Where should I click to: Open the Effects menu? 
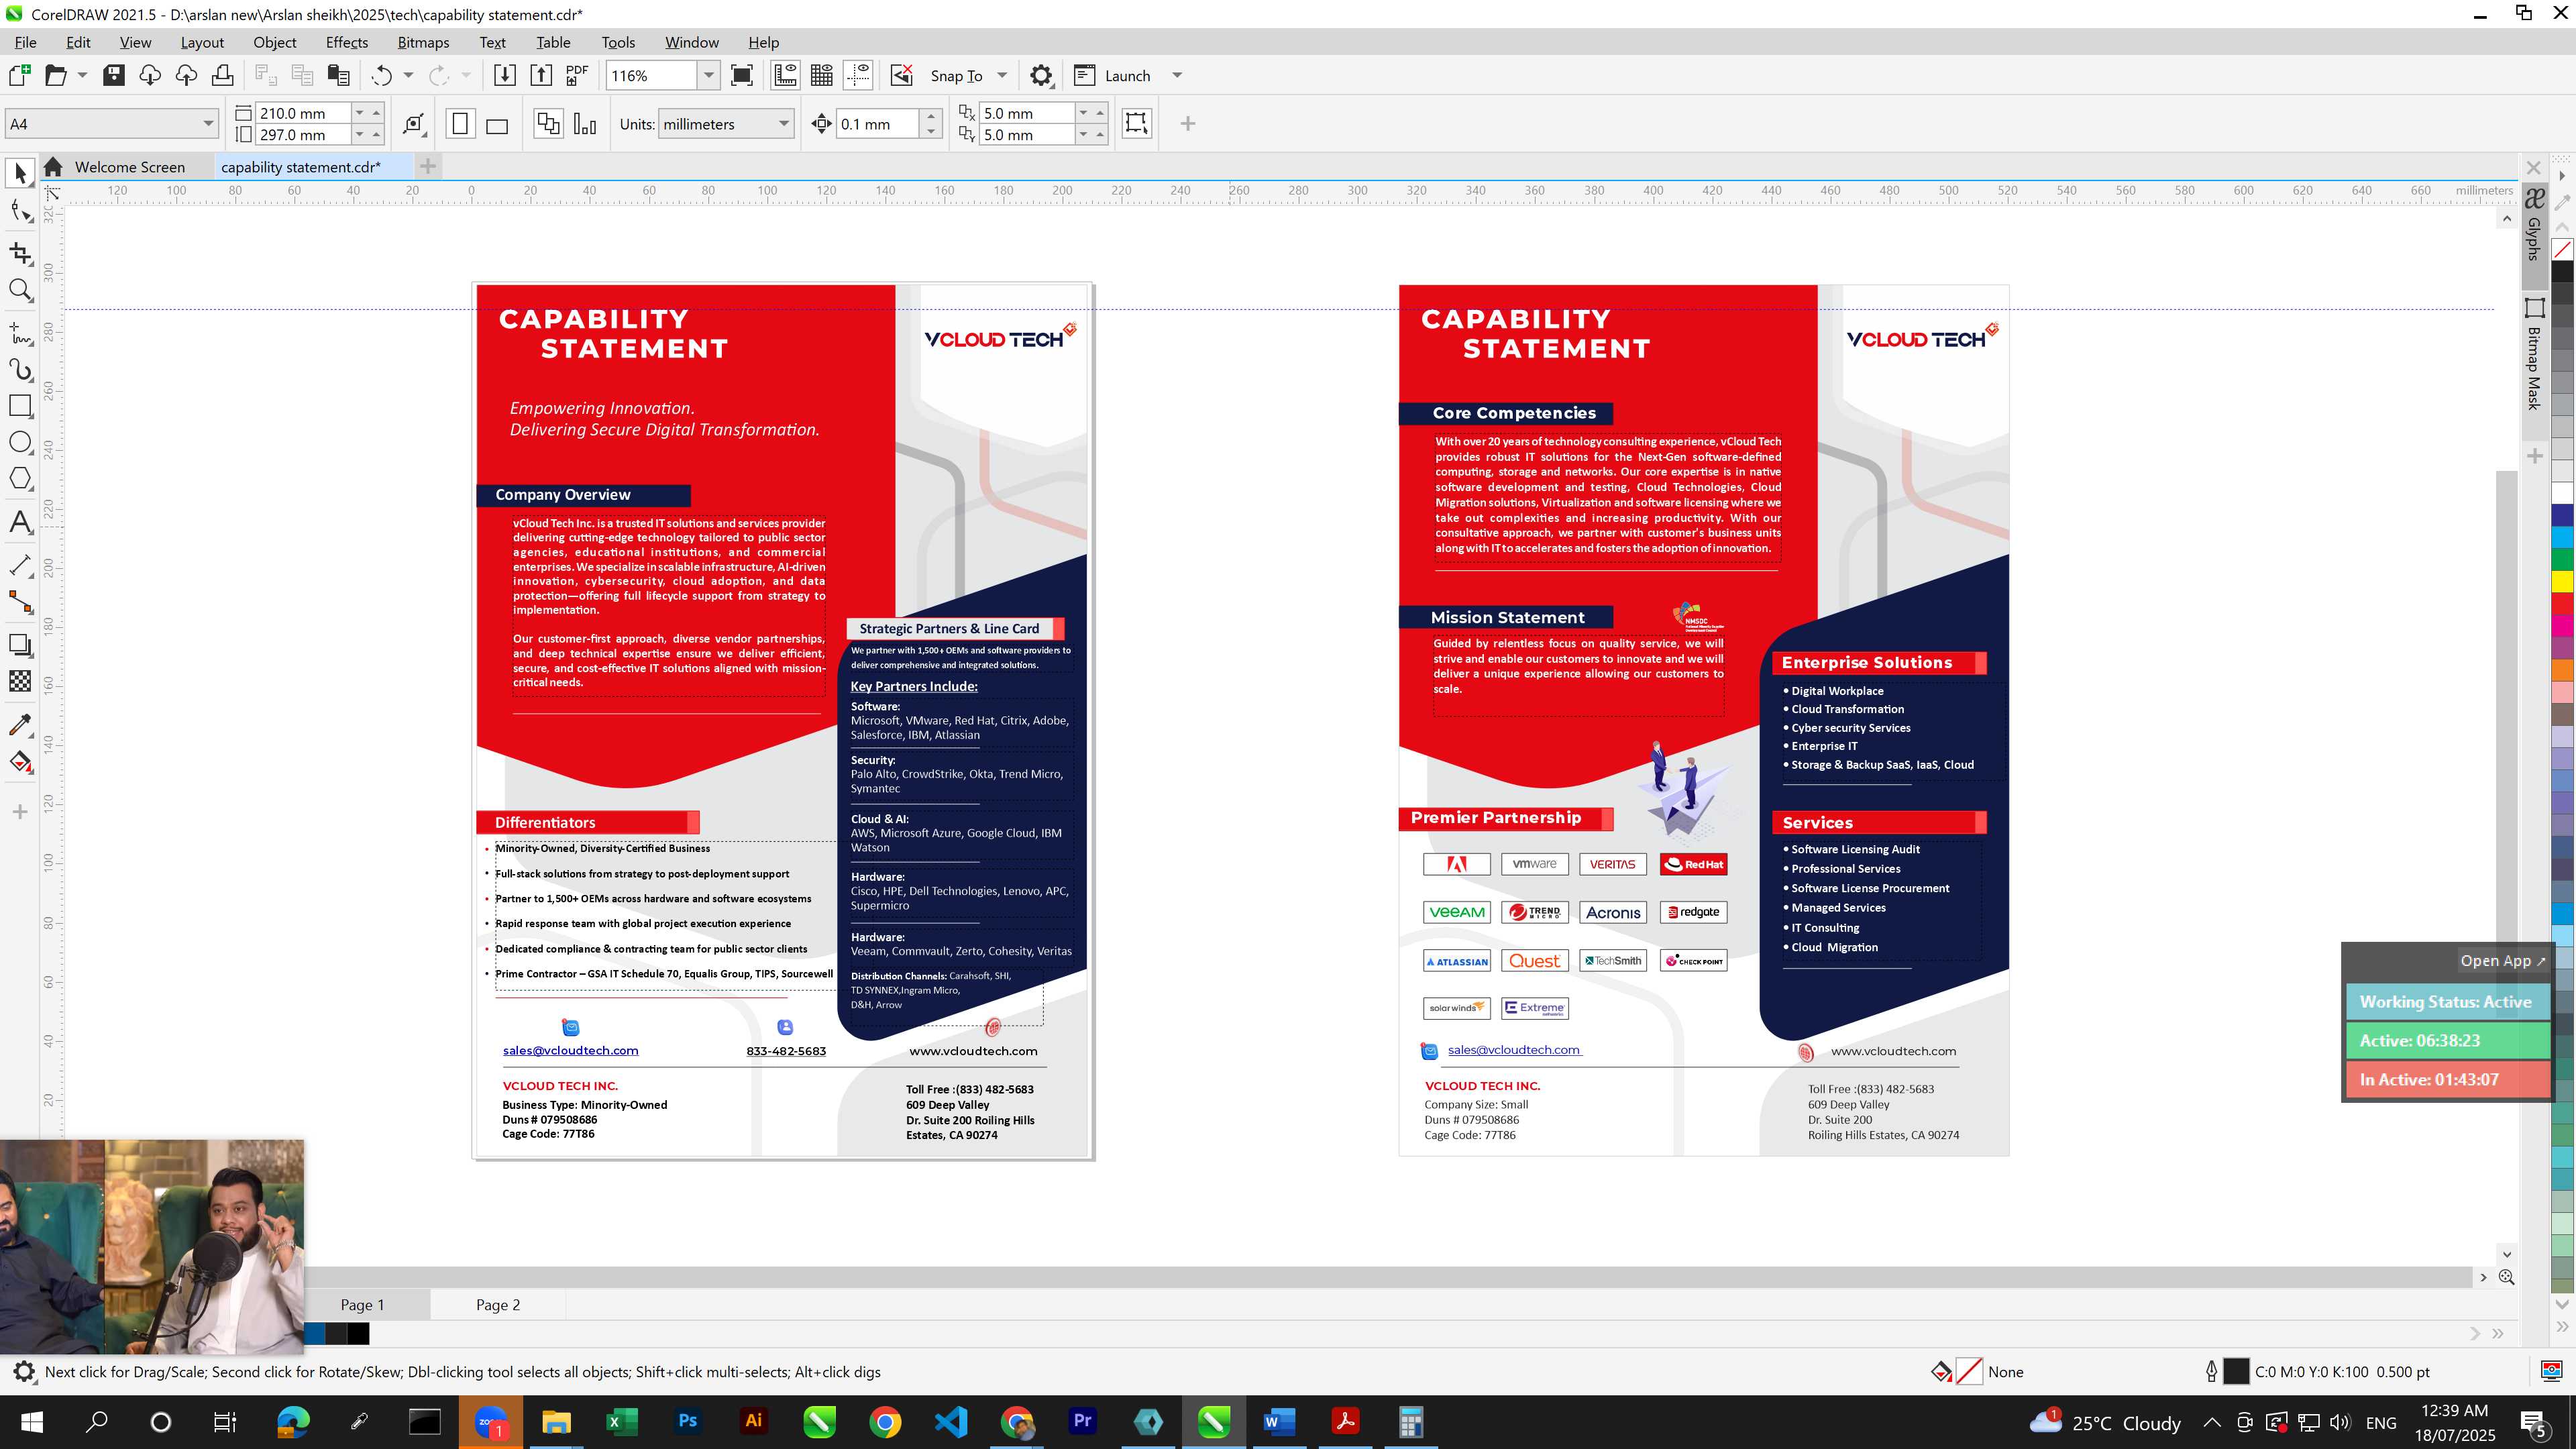coord(347,42)
